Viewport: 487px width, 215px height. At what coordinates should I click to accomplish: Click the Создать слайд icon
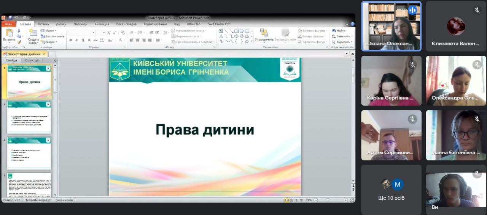tap(33, 33)
